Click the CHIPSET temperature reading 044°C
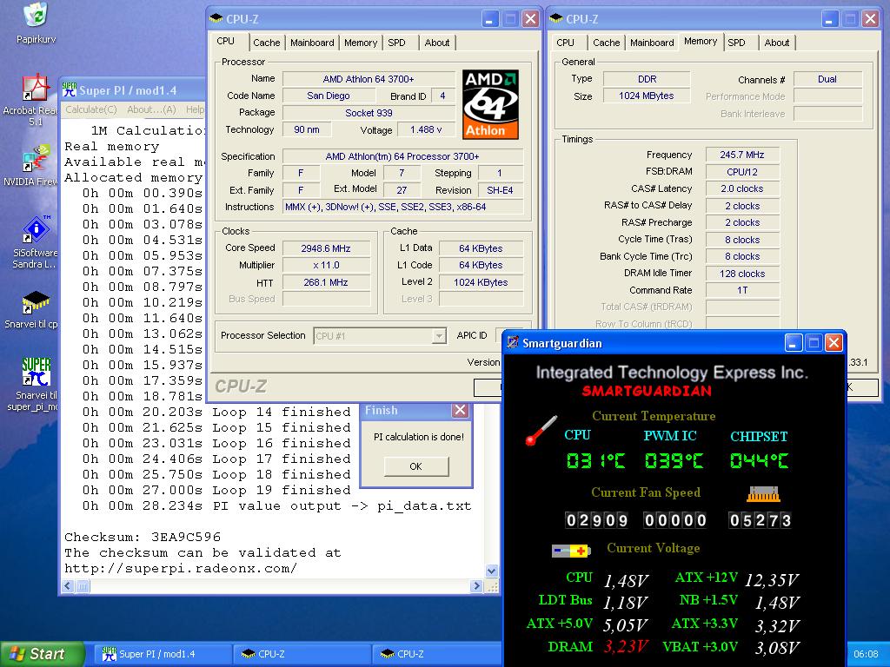This screenshot has height=667, width=890. (x=759, y=460)
